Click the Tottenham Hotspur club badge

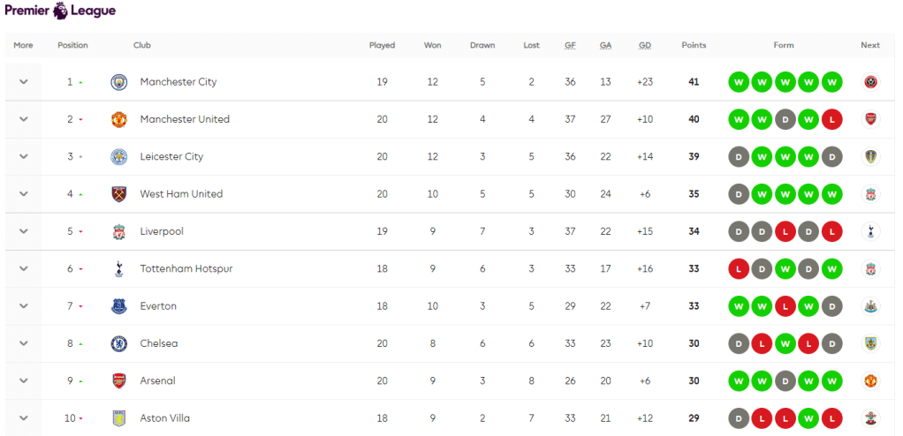pos(119,269)
